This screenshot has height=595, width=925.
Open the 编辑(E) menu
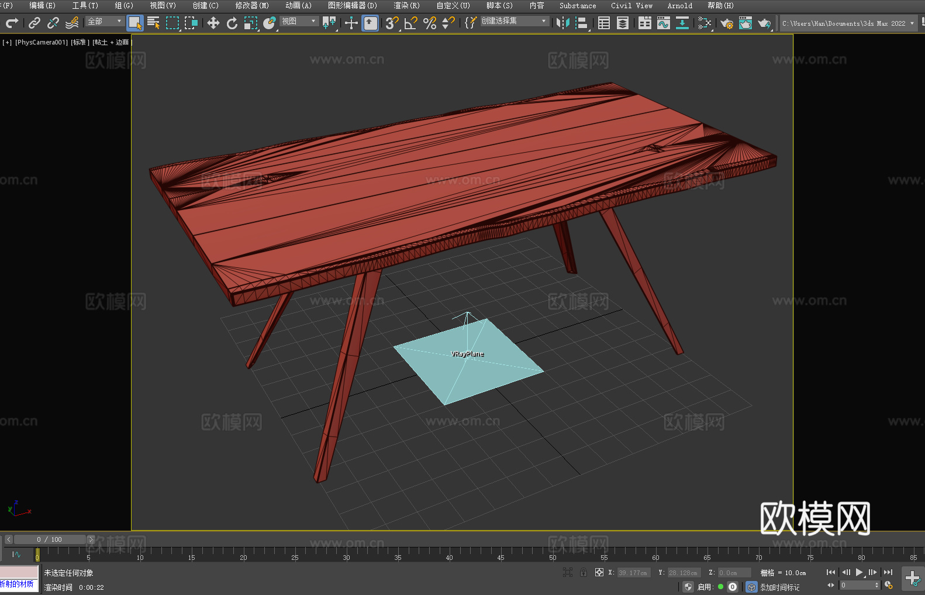point(42,5)
